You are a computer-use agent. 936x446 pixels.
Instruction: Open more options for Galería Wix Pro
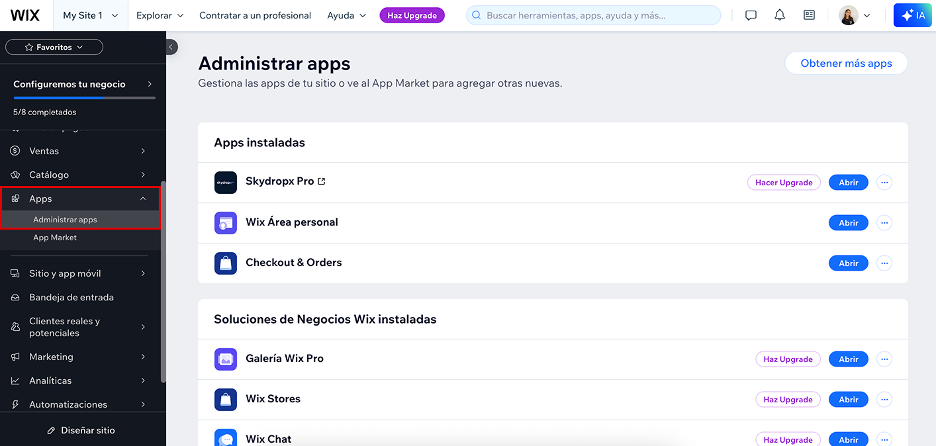point(884,359)
